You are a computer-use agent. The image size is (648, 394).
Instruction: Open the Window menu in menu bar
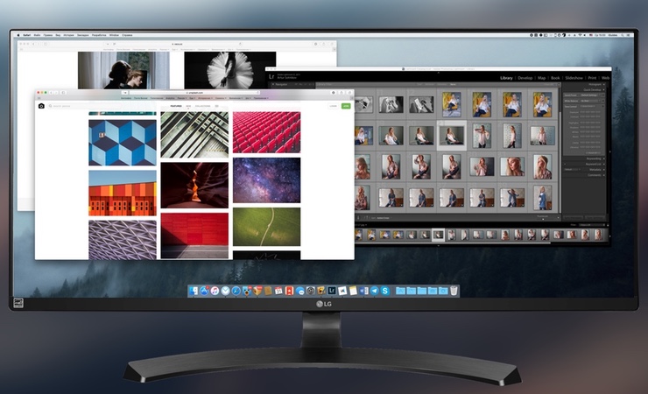coord(114,35)
